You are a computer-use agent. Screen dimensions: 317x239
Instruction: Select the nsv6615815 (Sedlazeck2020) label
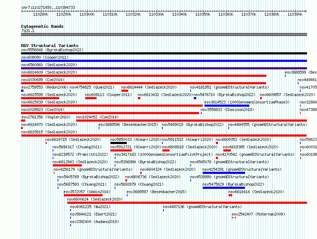pyautogui.click(x=49, y=132)
